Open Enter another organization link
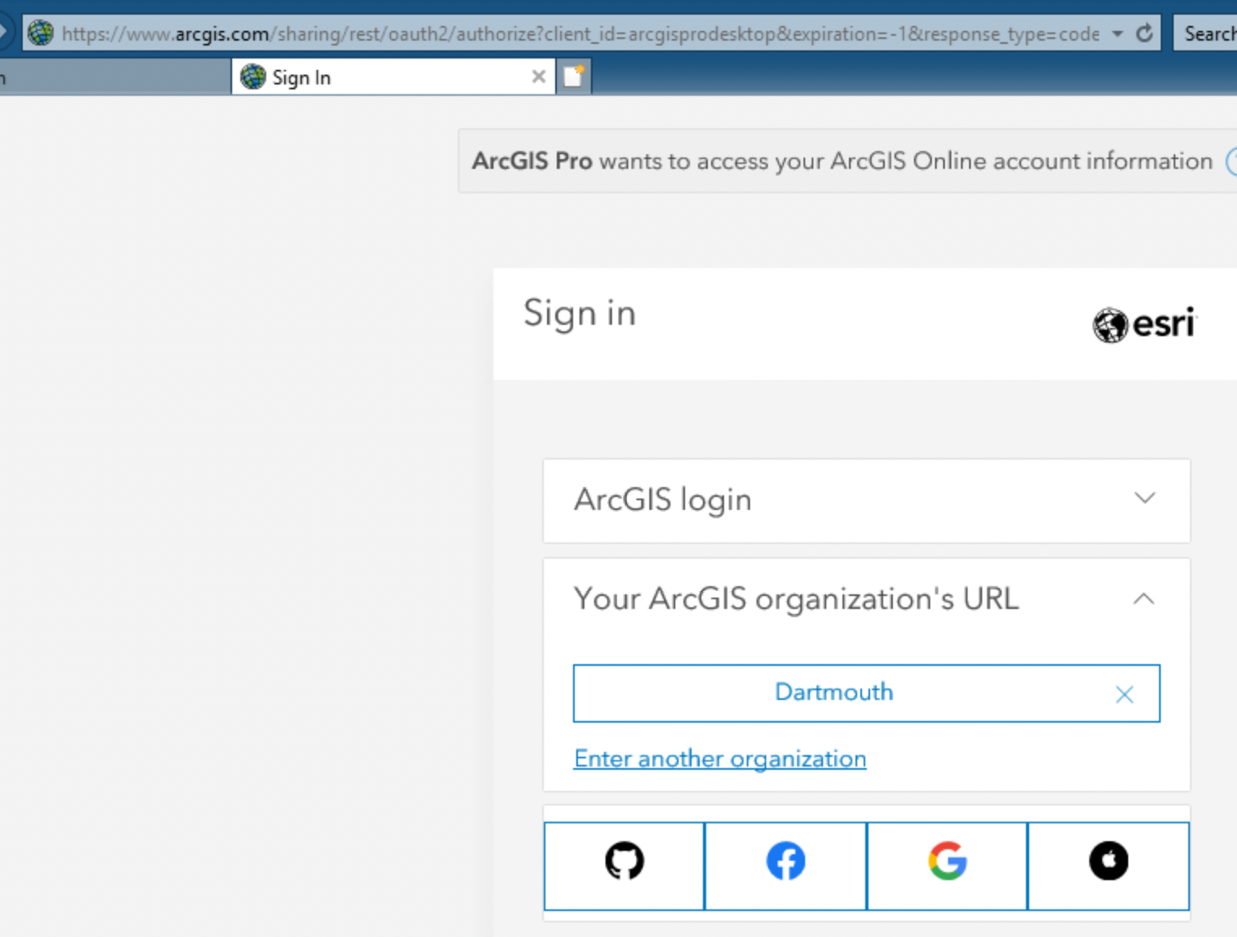The image size is (1237, 937). 720,758
